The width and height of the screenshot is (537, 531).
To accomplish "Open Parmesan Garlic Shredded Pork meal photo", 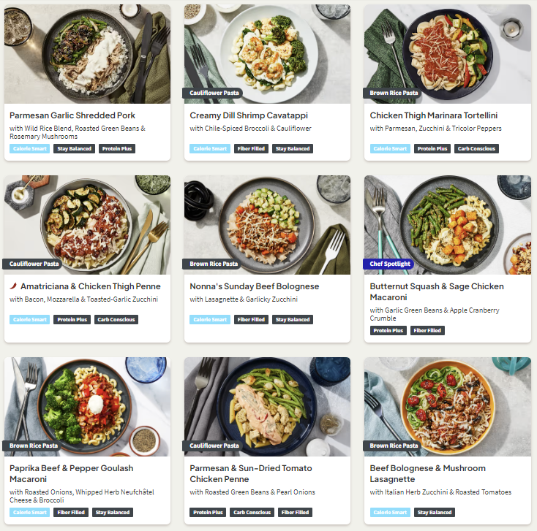I will click(87, 53).
